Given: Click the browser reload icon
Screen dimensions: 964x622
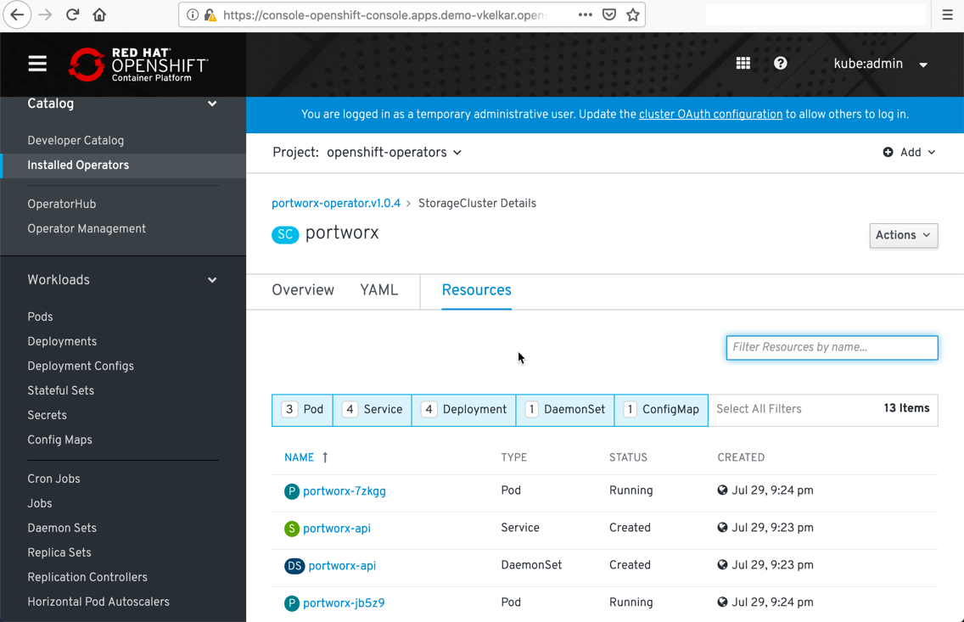Looking at the screenshot, I should (x=73, y=14).
